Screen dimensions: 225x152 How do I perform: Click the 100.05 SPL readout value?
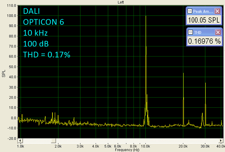pyautogui.click(x=204, y=20)
